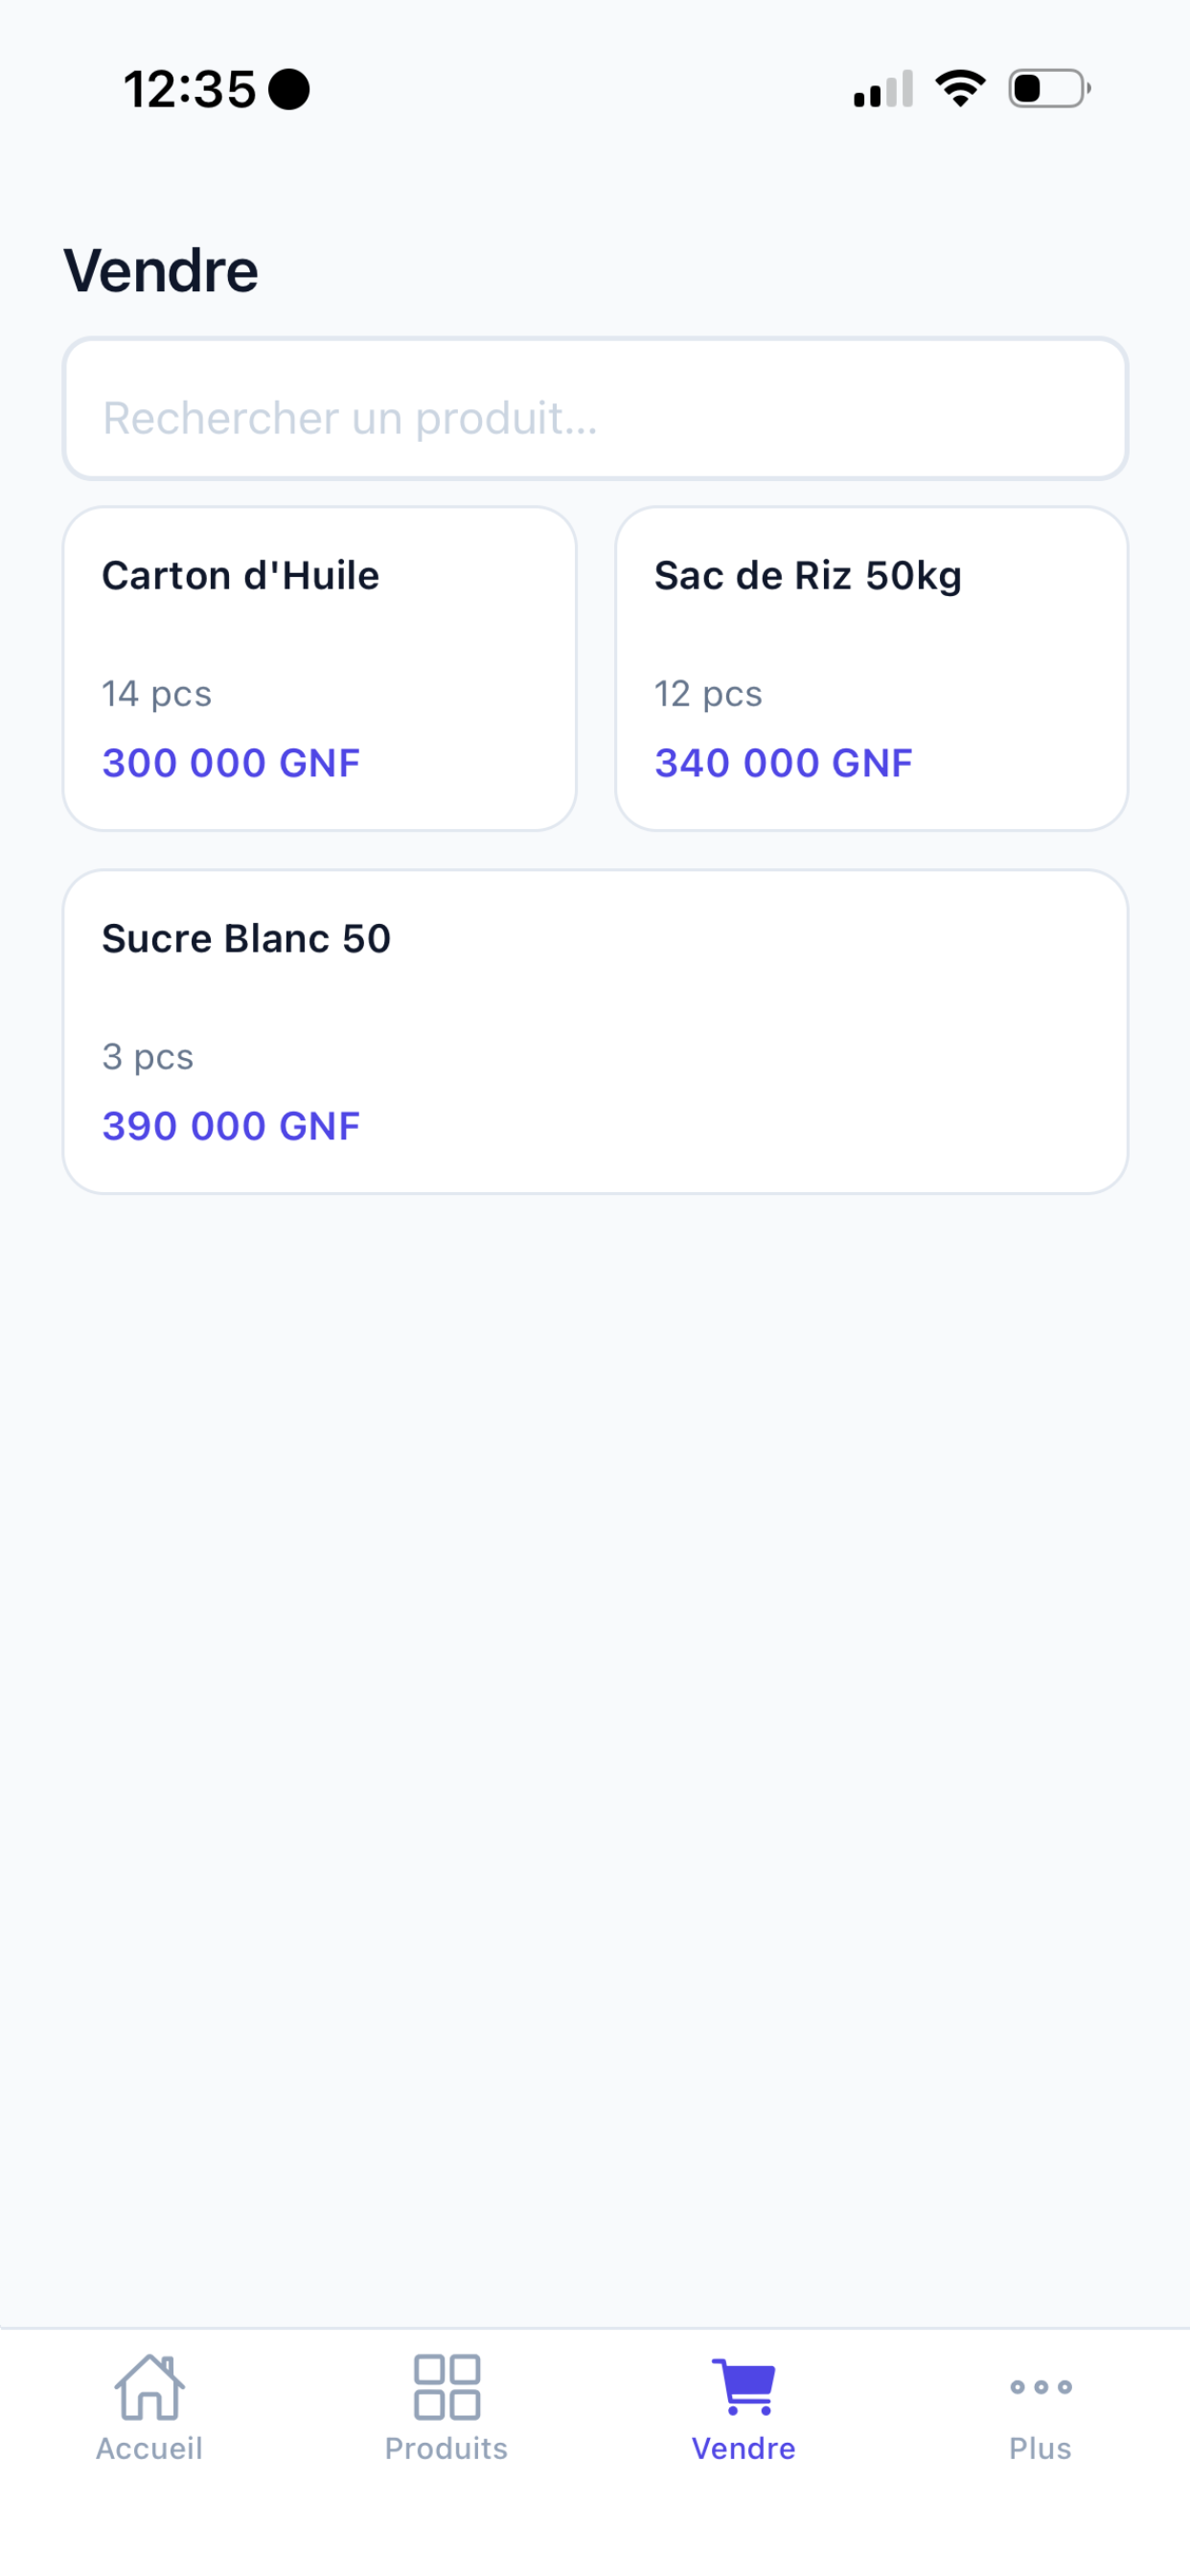Image resolution: width=1190 pixels, height=2576 pixels.
Task: Tap the Wi-Fi status icon
Action: tap(960, 89)
